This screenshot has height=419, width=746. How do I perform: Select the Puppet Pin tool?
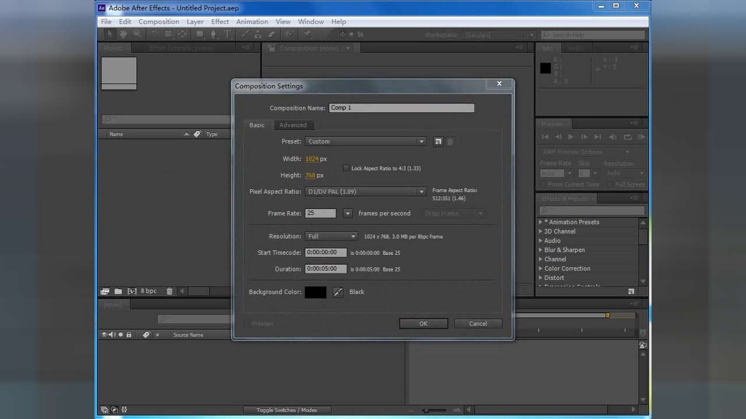307,34
